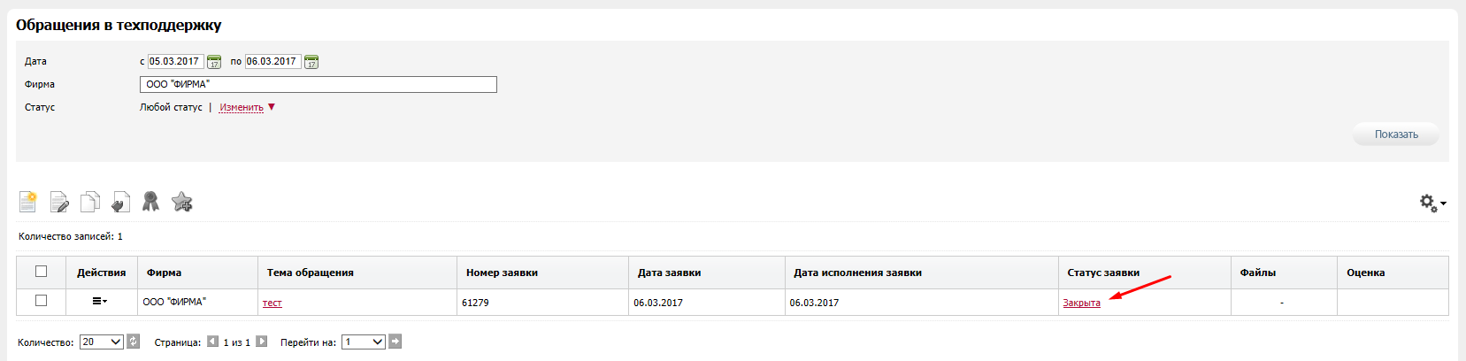The height and width of the screenshot is (361, 1466).
Task: Open the gear settings menu
Action: tap(1431, 204)
